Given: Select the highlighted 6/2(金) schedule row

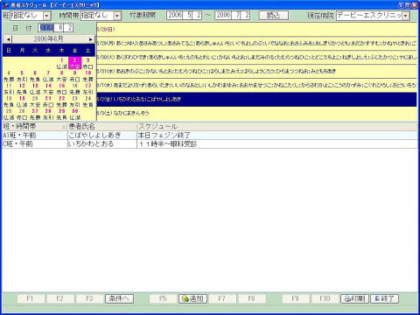Looking at the screenshot, I should [256, 99].
